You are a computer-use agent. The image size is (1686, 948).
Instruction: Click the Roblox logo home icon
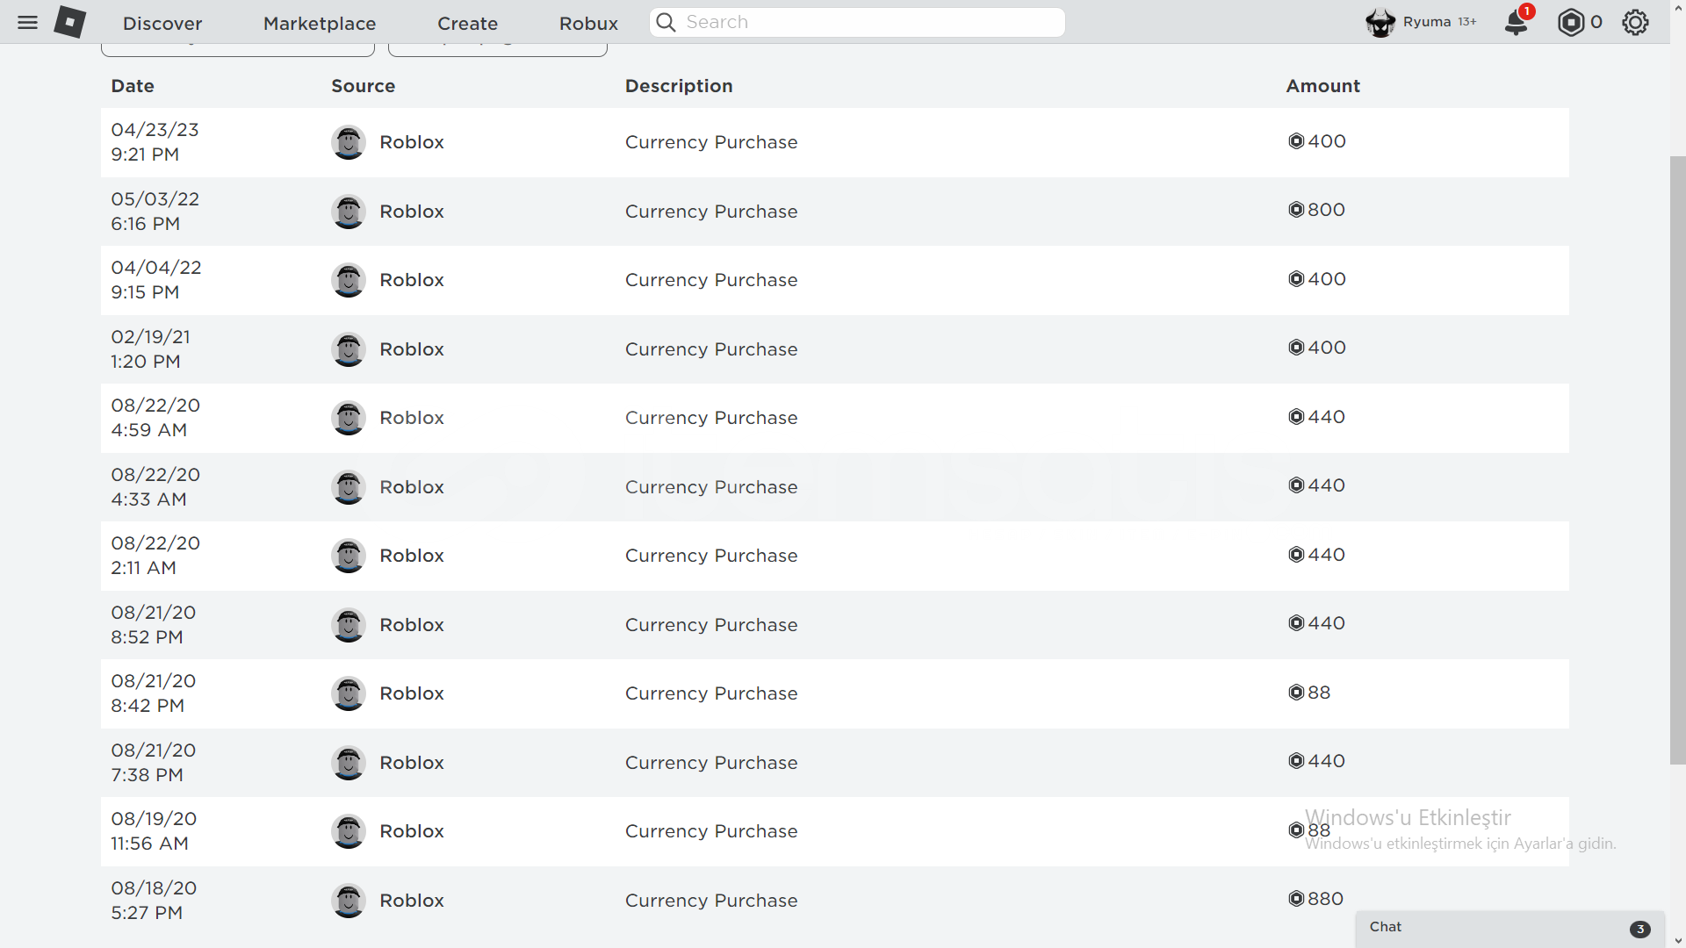point(69,22)
